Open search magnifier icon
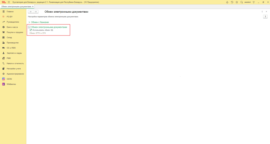 pos(242,2)
